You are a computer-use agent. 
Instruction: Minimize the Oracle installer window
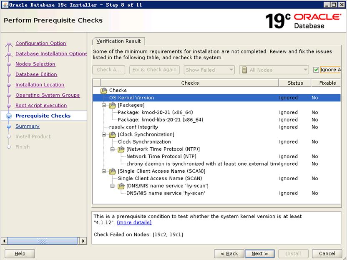327,5
